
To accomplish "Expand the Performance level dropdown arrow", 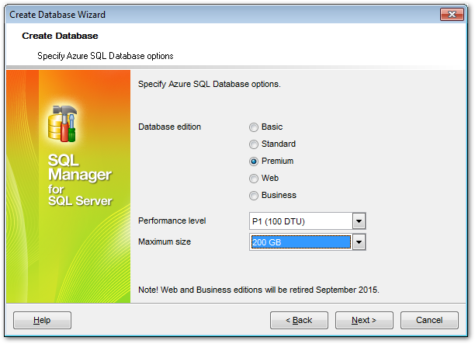I will 358,221.
